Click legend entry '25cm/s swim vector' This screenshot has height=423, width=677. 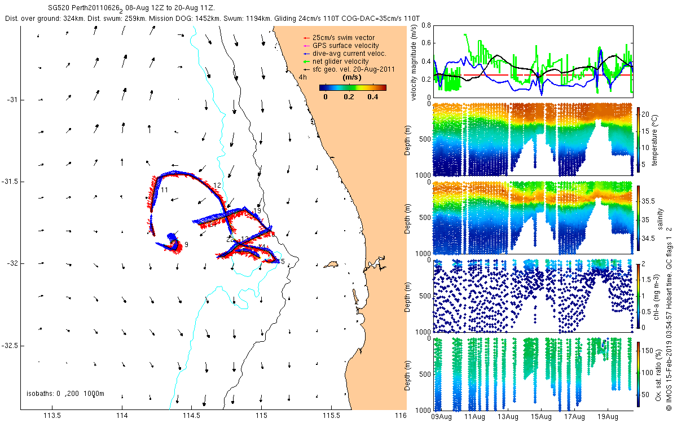(x=343, y=38)
